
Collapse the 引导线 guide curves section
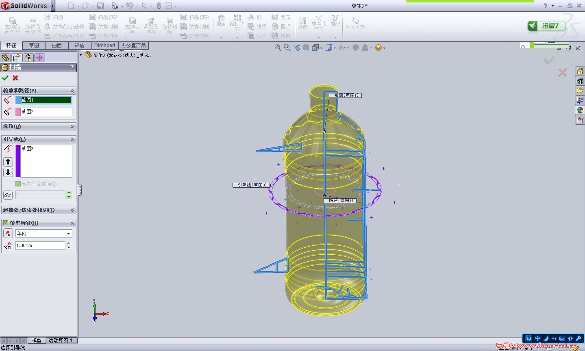(x=72, y=139)
